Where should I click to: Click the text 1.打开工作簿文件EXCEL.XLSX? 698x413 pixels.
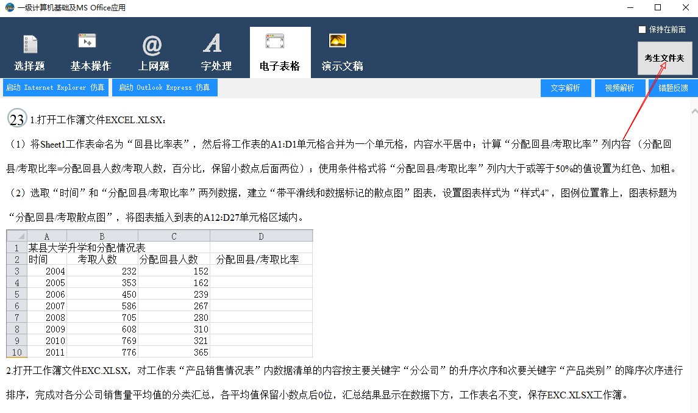(x=98, y=120)
